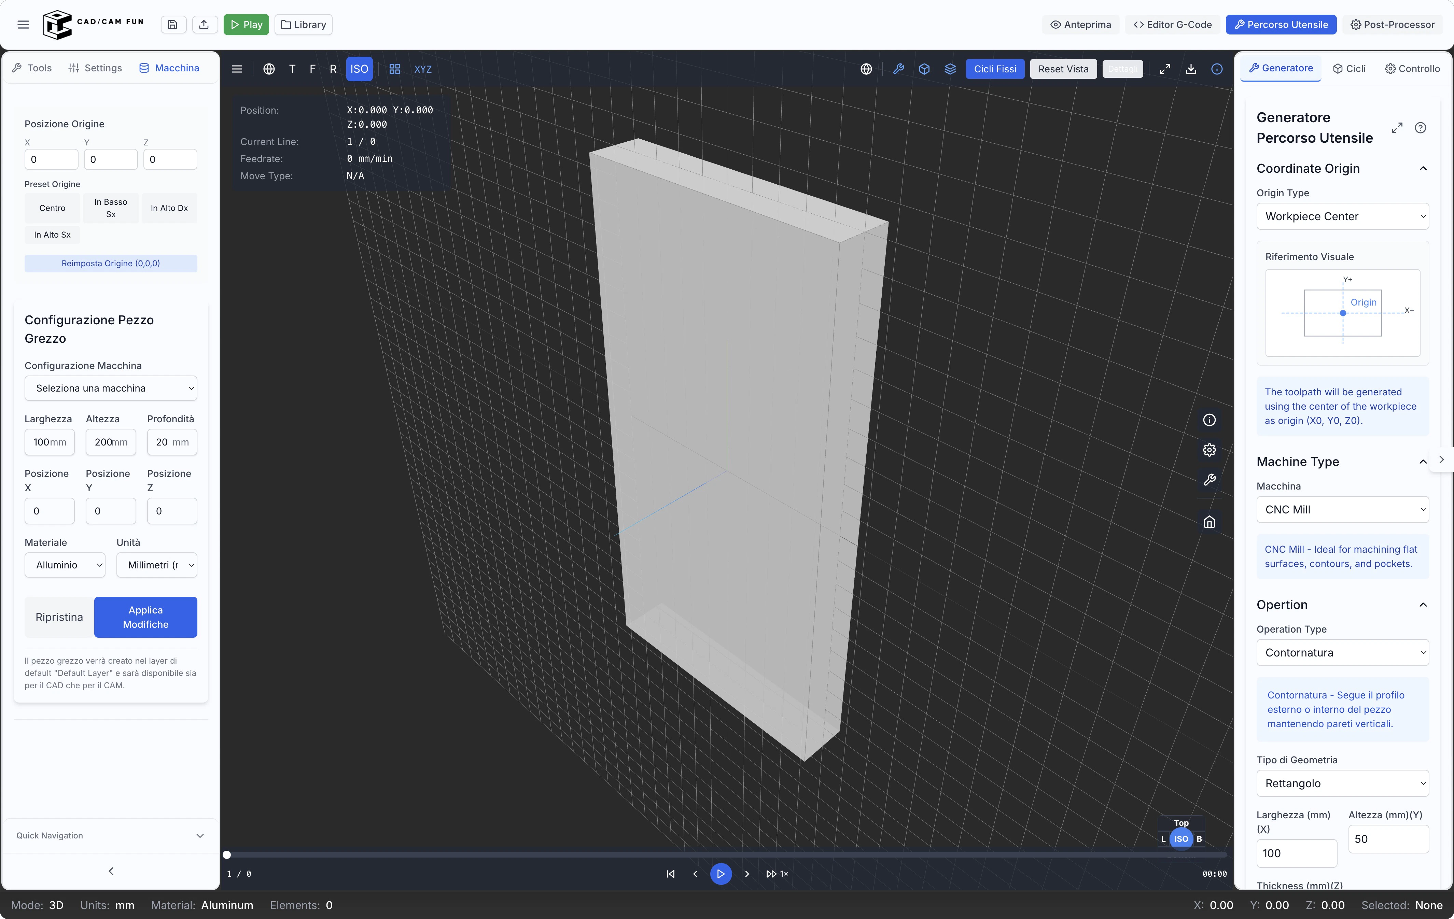The width and height of the screenshot is (1454, 919).
Task: Select L face on view cube
Action: coord(1163,839)
